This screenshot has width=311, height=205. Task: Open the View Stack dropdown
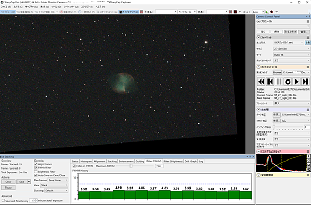[x=54, y=185]
